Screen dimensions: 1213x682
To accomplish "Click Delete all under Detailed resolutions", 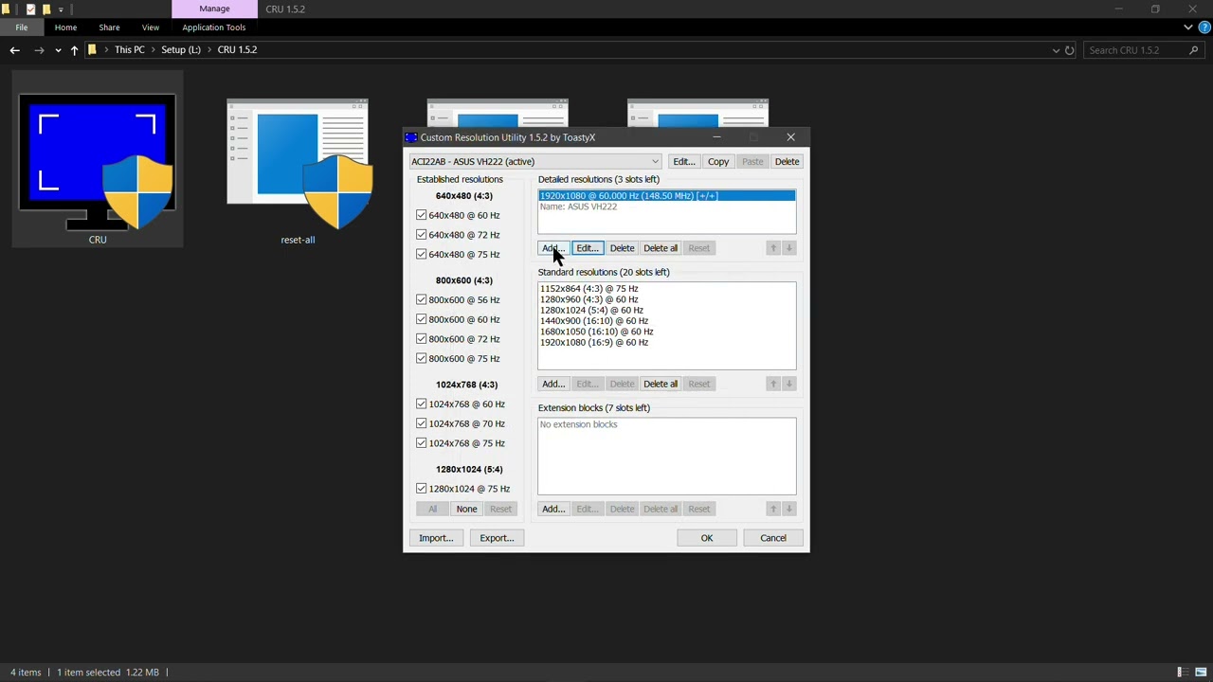I will [x=661, y=248].
